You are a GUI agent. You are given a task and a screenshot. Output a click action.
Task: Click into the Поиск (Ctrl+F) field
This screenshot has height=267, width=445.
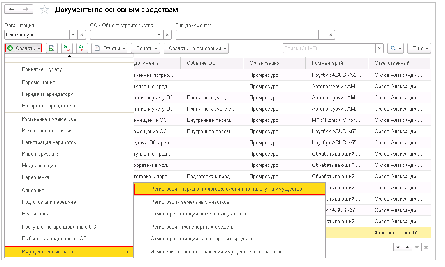(329, 49)
